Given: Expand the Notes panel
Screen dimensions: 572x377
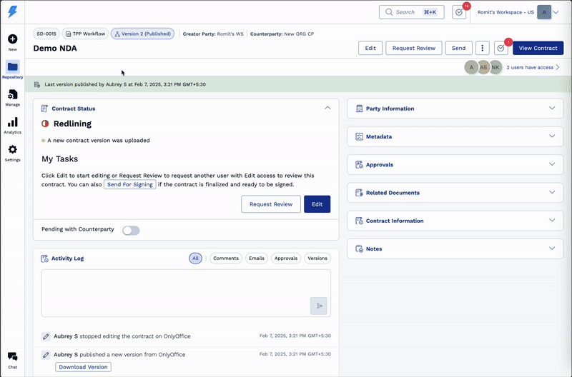Looking at the screenshot, I should (x=552, y=248).
